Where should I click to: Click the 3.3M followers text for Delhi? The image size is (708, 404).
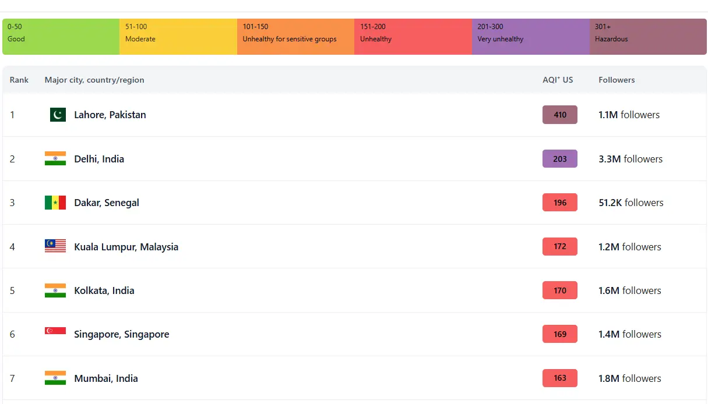(630, 159)
